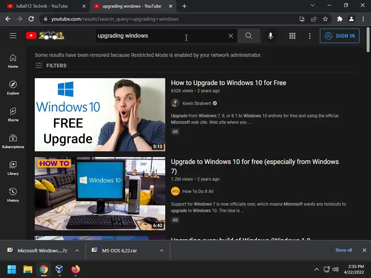Play Windows 10 FREE Upgrade thumbnail
The width and height of the screenshot is (371, 278).
pyautogui.click(x=100, y=115)
